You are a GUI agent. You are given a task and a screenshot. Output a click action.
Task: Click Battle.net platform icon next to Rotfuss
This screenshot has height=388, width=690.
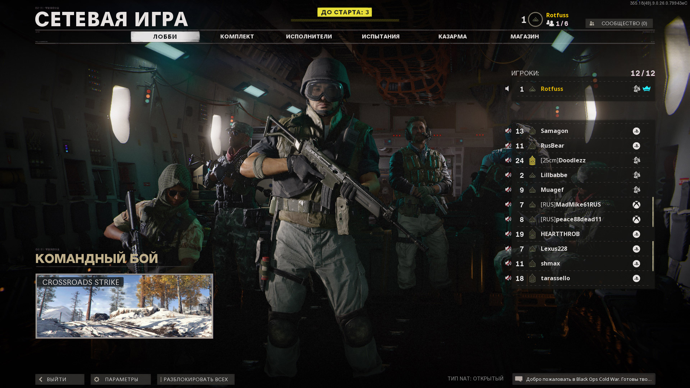(636, 89)
